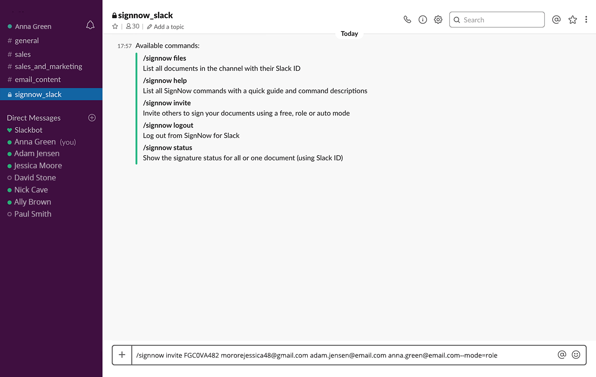
Task: Click the /signnow invite command heading
Action: tap(167, 103)
